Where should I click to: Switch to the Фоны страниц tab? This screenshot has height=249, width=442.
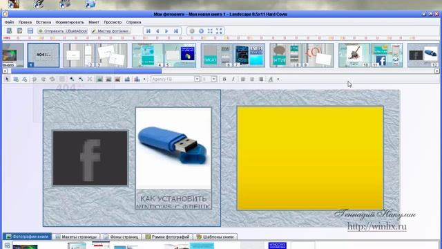click(x=122, y=237)
